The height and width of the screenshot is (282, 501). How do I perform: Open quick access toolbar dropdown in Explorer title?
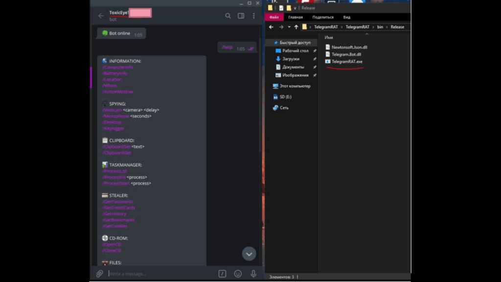(295, 8)
